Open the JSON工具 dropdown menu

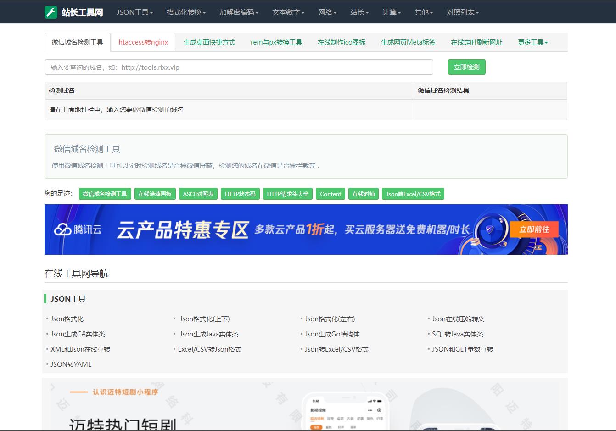point(135,12)
